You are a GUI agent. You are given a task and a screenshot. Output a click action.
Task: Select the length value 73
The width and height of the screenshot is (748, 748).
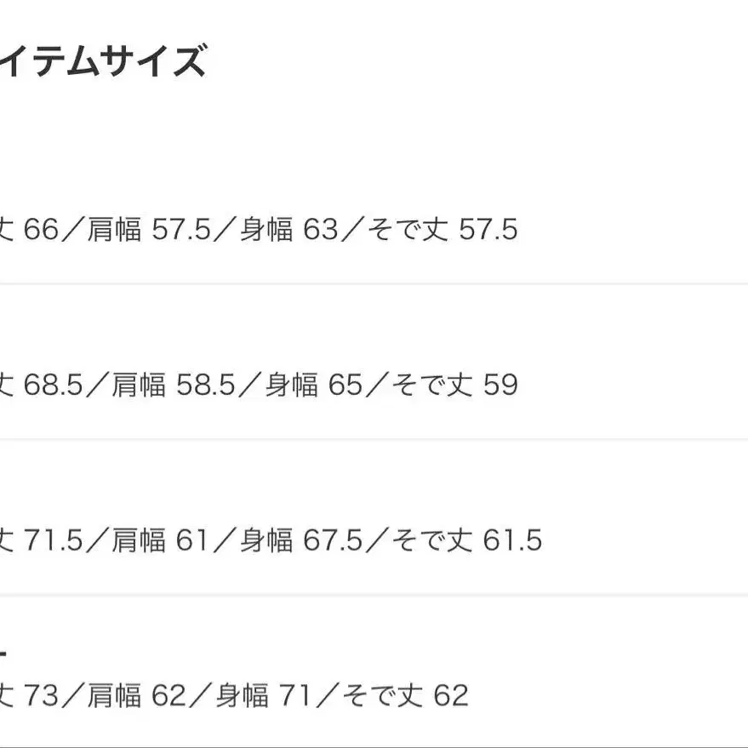pos(39,695)
